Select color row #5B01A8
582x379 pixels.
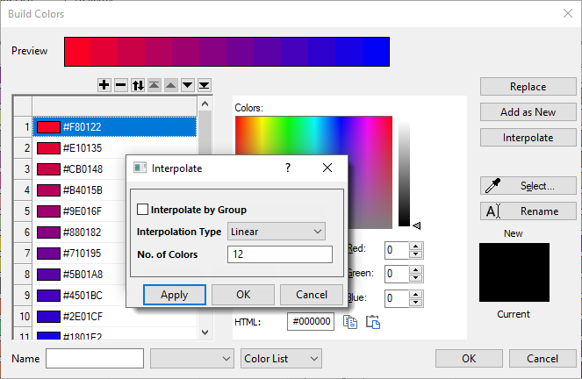coord(114,275)
